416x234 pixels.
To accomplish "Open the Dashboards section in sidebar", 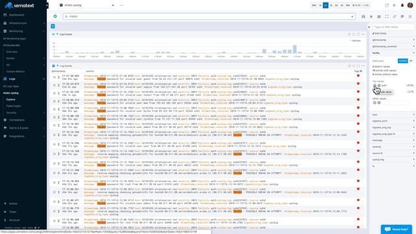I will [16, 15].
